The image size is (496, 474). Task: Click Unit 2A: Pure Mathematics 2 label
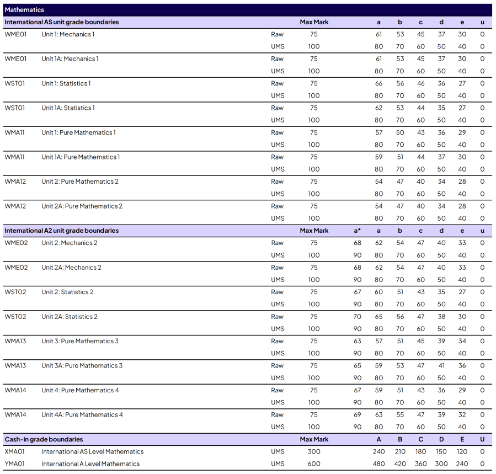tap(82, 206)
